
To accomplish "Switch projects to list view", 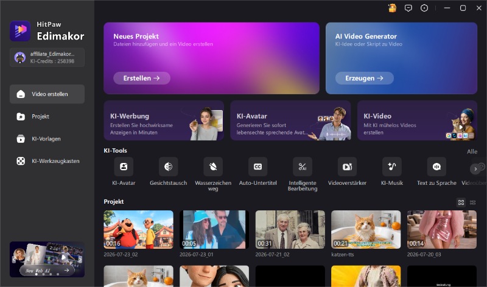I will pos(473,202).
